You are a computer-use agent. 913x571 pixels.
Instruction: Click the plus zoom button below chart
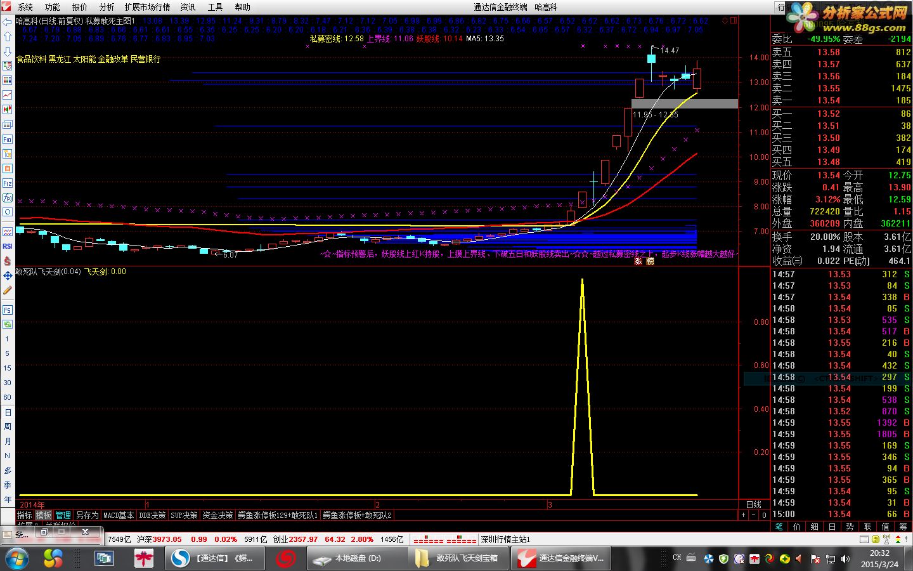point(744,515)
